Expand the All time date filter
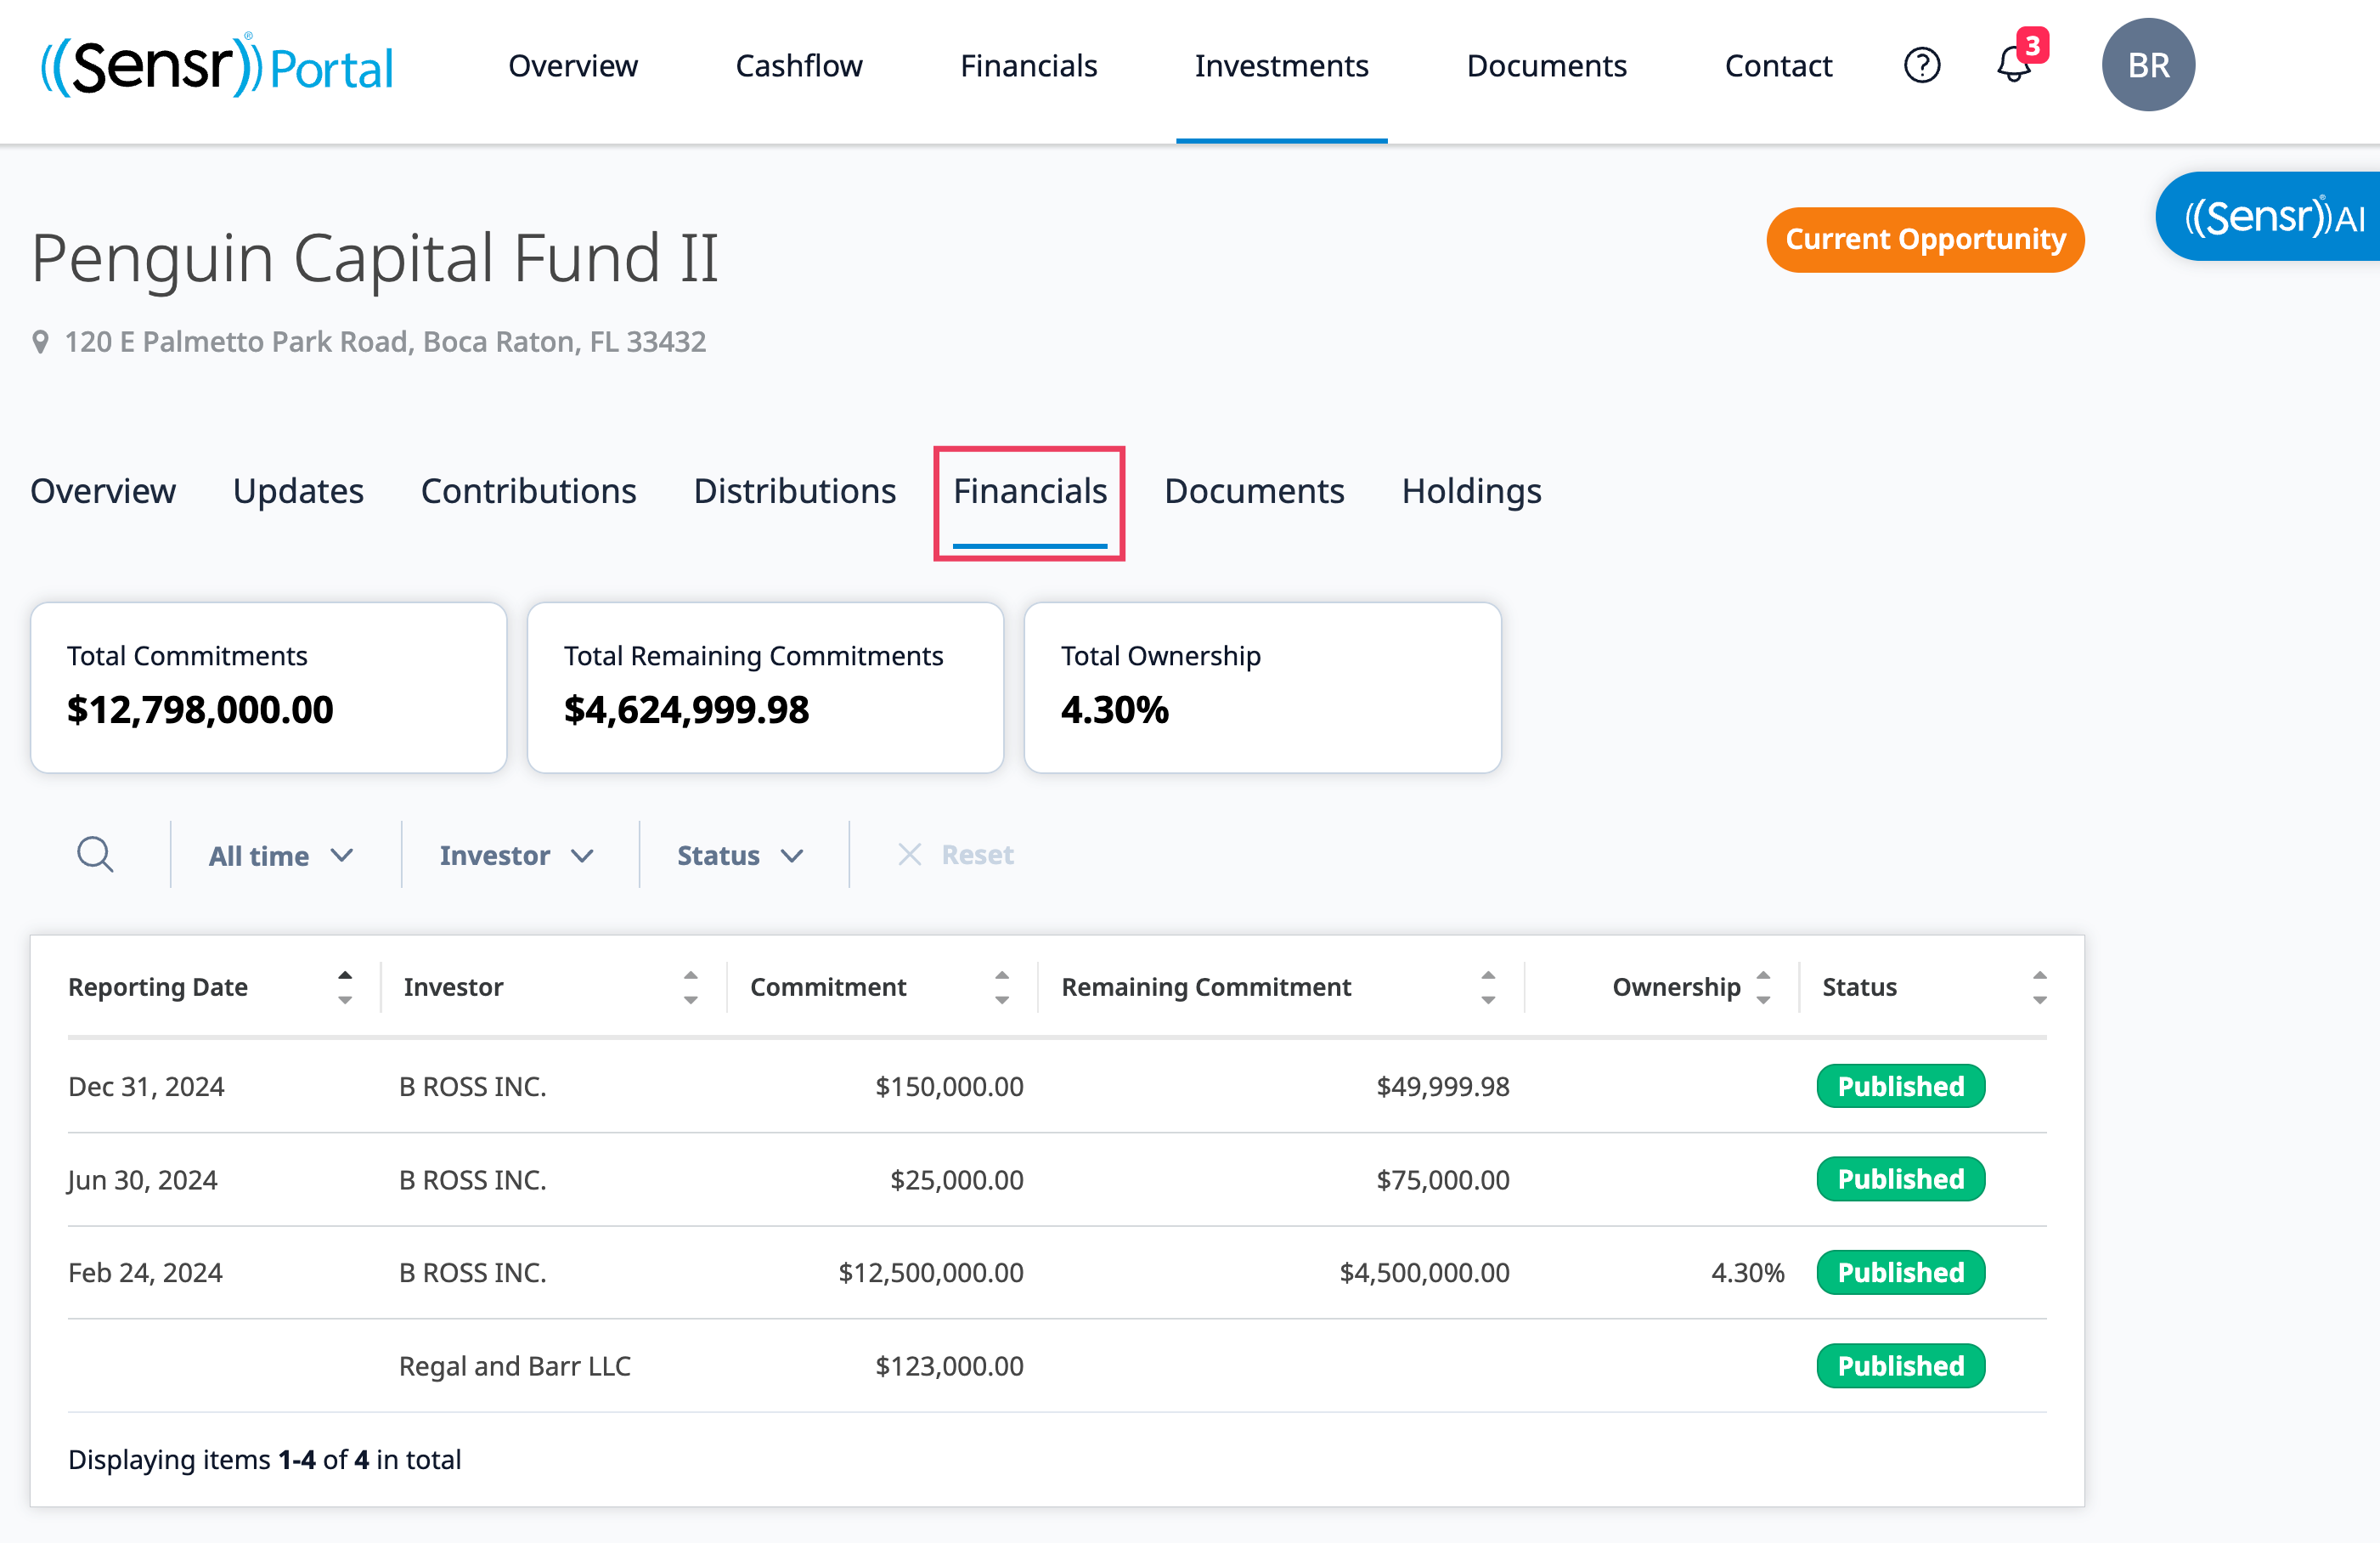The width and height of the screenshot is (2380, 1543). click(x=281, y=856)
